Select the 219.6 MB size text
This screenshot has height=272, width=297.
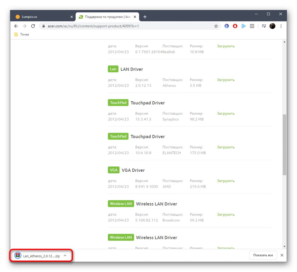click(x=198, y=187)
